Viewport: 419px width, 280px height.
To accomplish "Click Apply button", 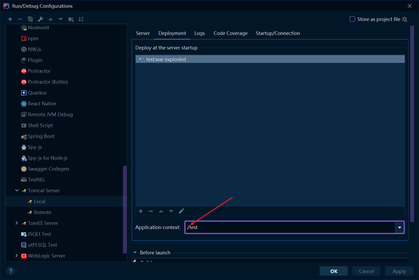I will (399, 271).
